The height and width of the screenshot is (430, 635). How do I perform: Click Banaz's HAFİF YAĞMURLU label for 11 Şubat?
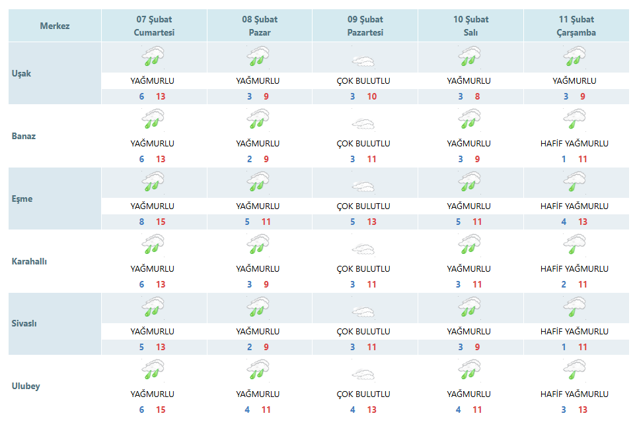click(574, 144)
